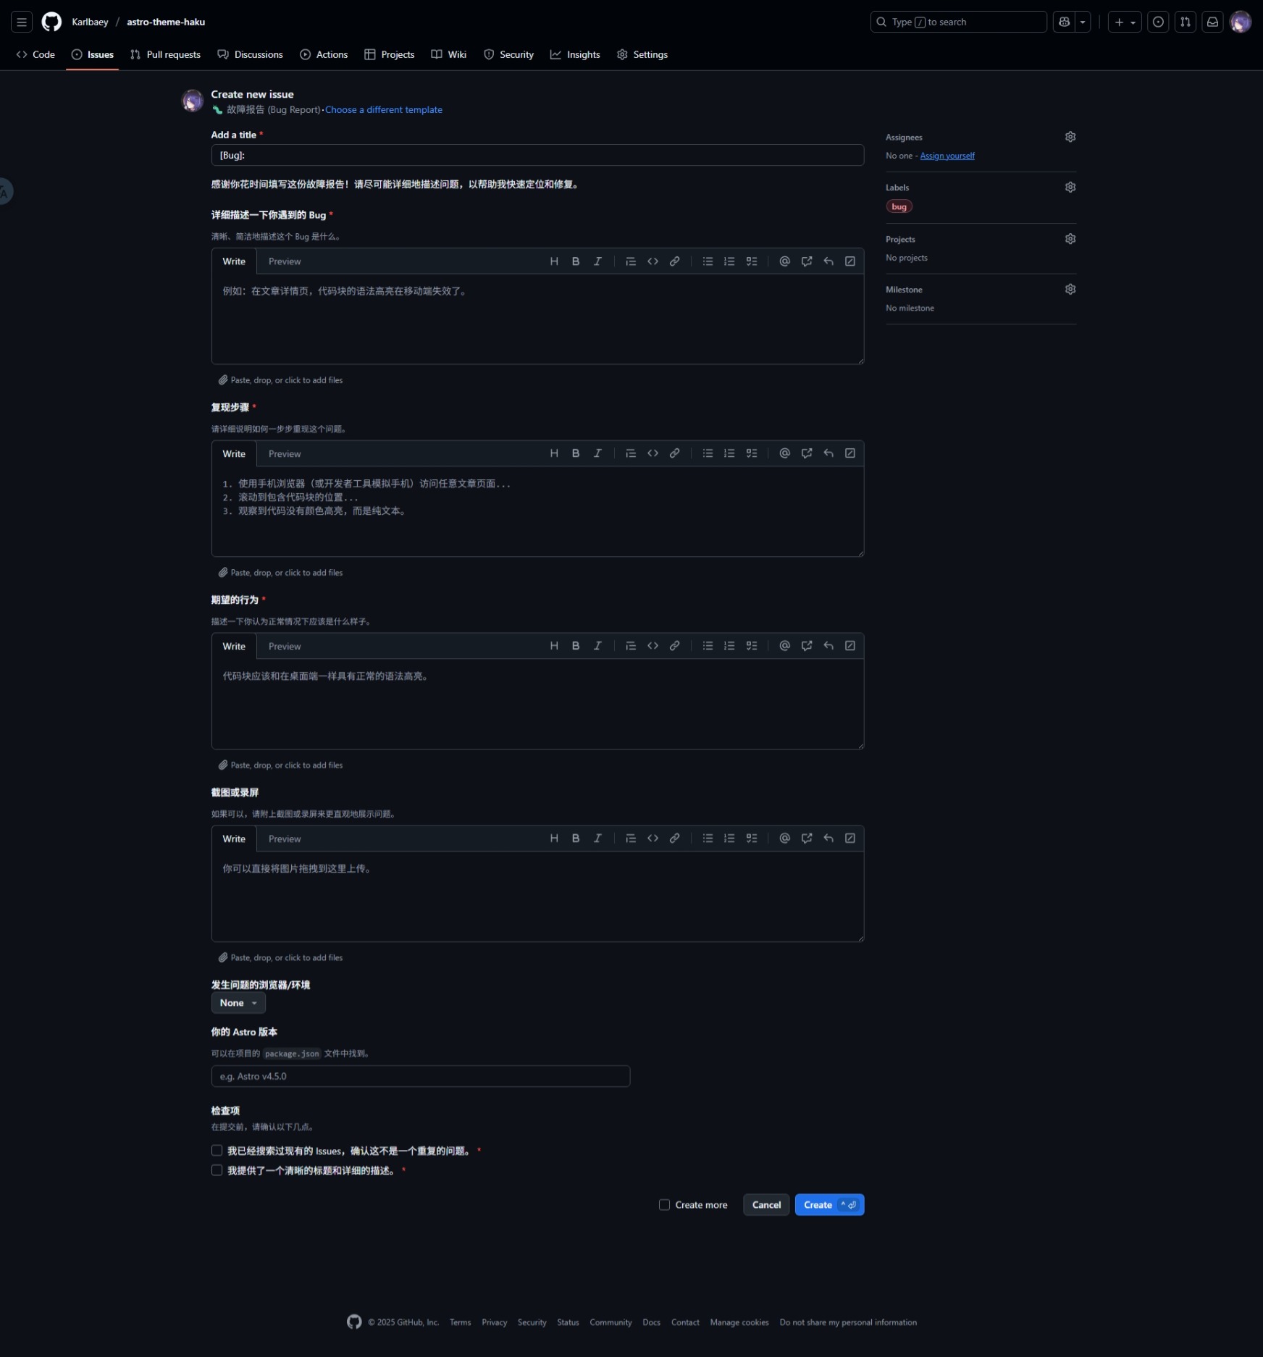
Task: Expand the plus create-new dropdown in header
Action: point(1125,22)
